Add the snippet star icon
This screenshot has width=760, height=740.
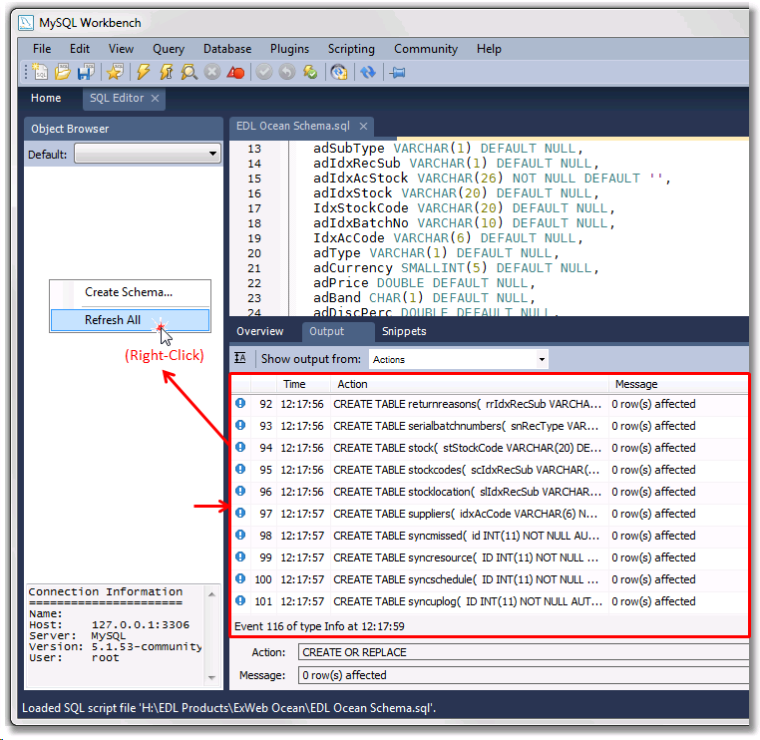tap(115, 72)
